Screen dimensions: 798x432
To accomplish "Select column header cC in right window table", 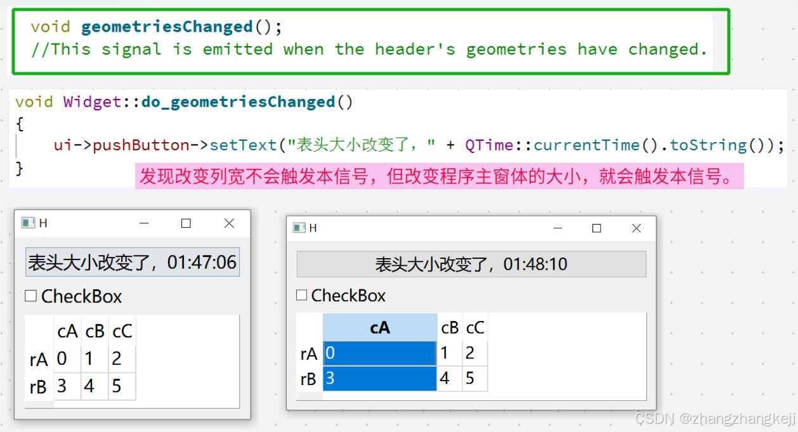I will pyautogui.click(x=475, y=327).
